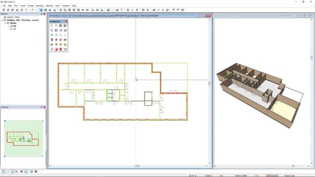315x177 pixels.
Task: Click the 3D building model in the right window
Action: tap(259, 95)
